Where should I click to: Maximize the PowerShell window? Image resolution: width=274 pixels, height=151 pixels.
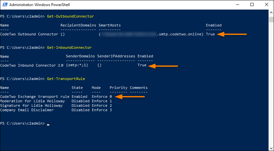pyautogui.click(x=252, y=5)
